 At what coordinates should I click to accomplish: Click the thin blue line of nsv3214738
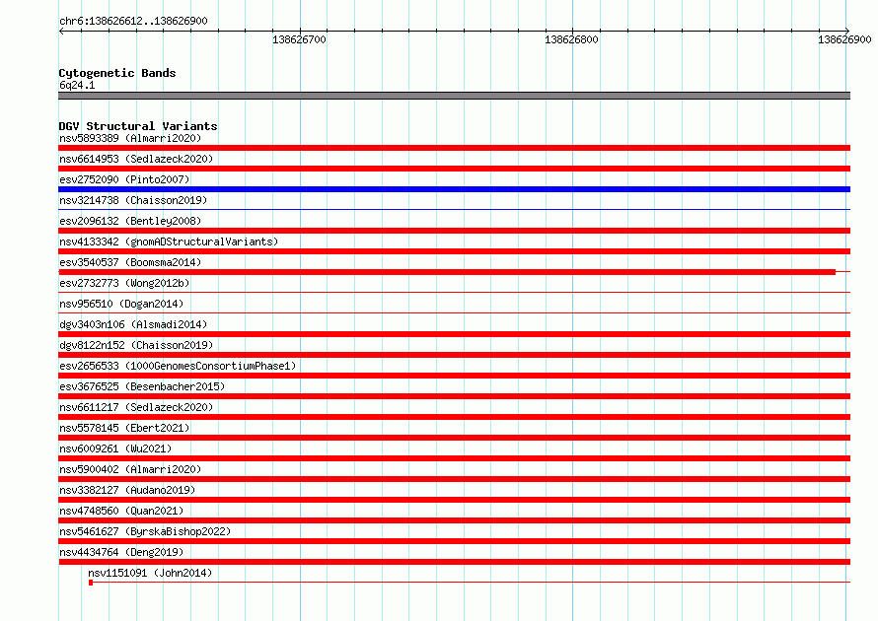pyautogui.click(x=454, y=210)
